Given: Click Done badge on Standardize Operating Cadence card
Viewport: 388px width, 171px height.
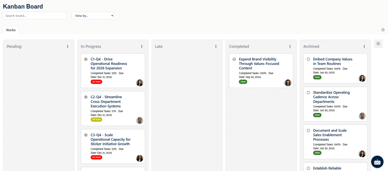Looking at the screenshot, I should coord(317,115).
